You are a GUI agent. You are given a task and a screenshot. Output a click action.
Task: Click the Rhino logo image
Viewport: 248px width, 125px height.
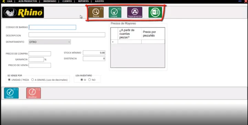(x=23, y=12)
